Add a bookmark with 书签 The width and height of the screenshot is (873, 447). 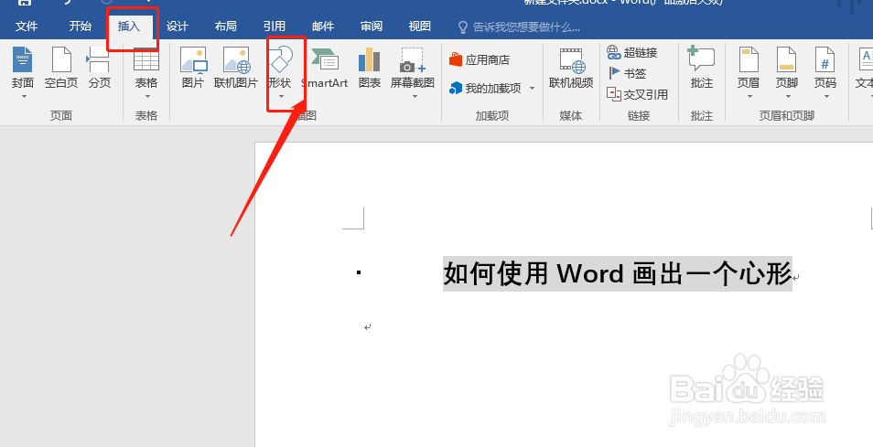tap(627, 73)
